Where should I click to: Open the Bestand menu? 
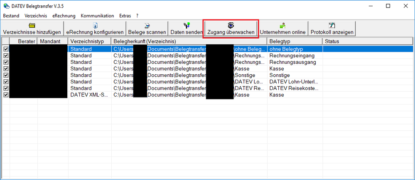(11, 16)
